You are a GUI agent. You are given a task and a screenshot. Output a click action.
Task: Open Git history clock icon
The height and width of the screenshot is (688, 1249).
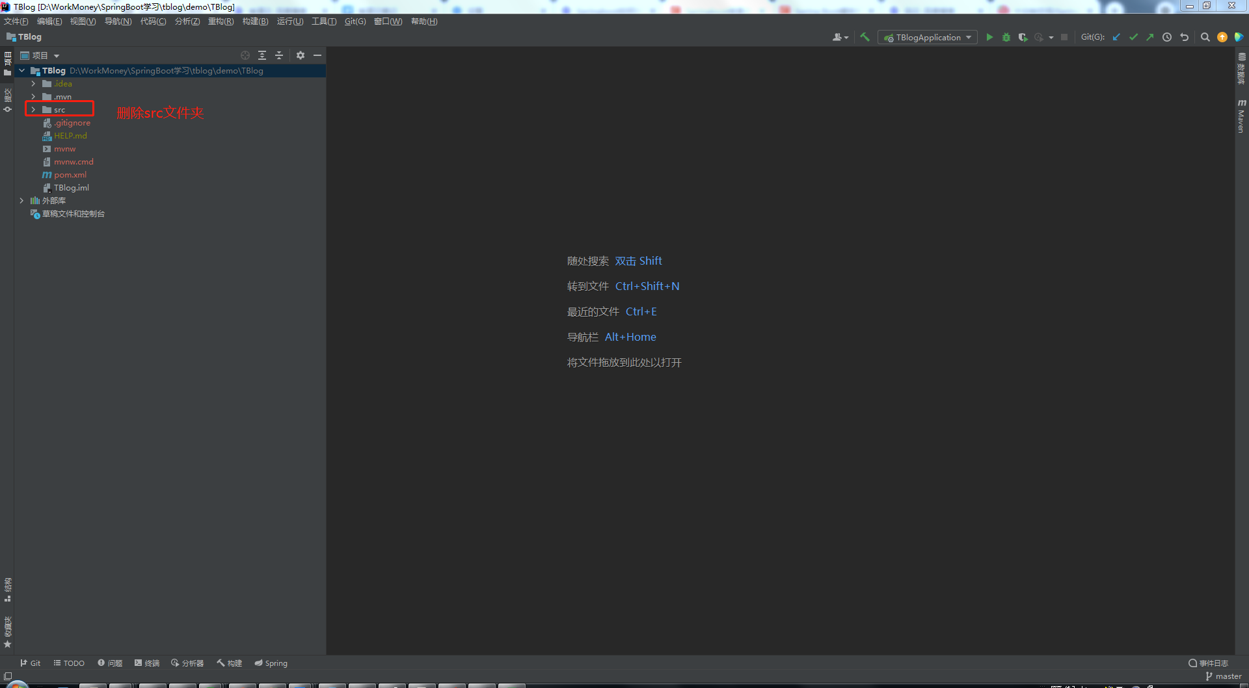tap(1167, 38)
